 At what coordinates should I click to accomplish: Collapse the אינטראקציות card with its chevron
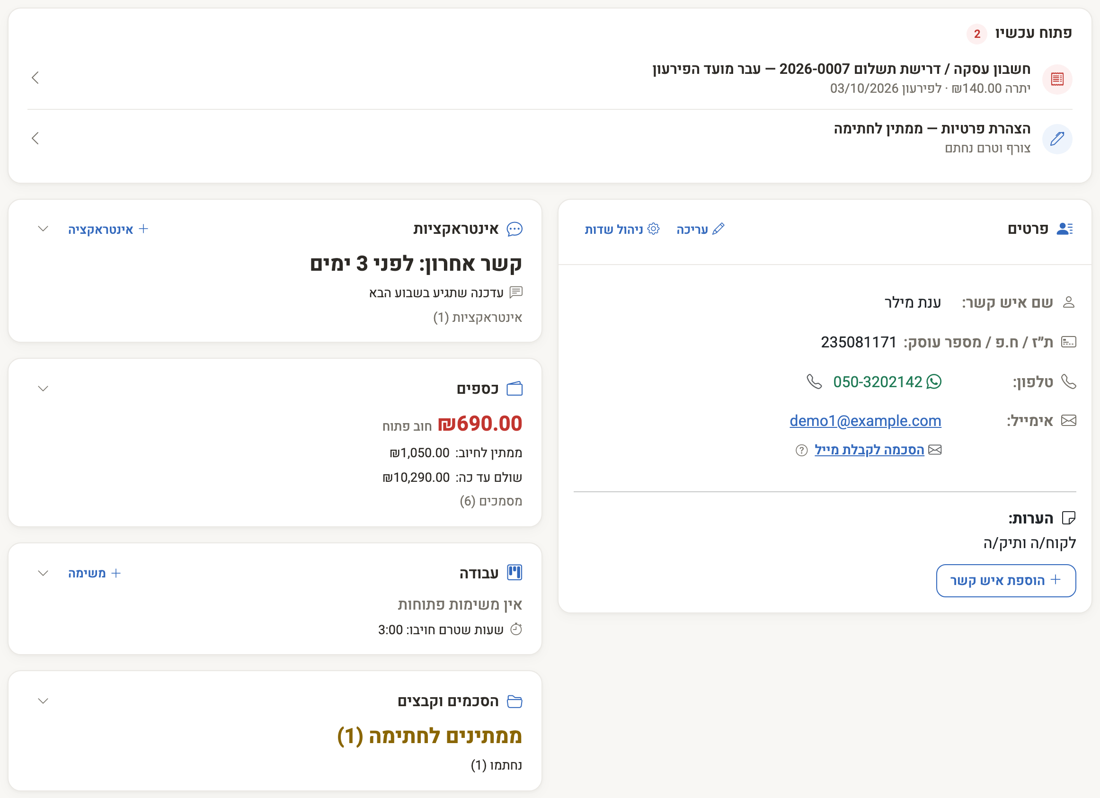coord(43,229)
